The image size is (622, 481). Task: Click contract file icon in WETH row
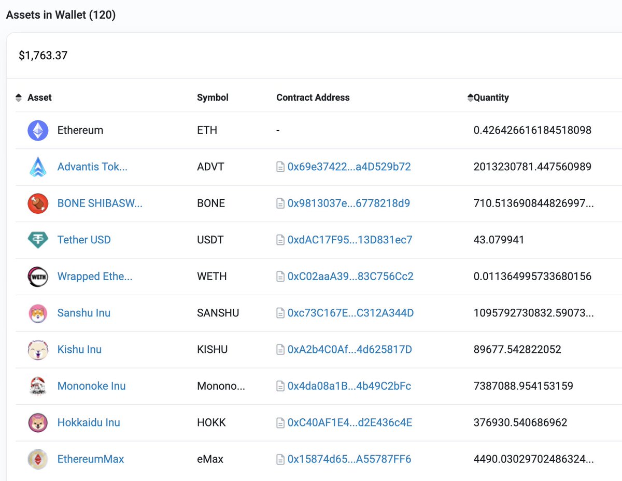click(280, 277)
